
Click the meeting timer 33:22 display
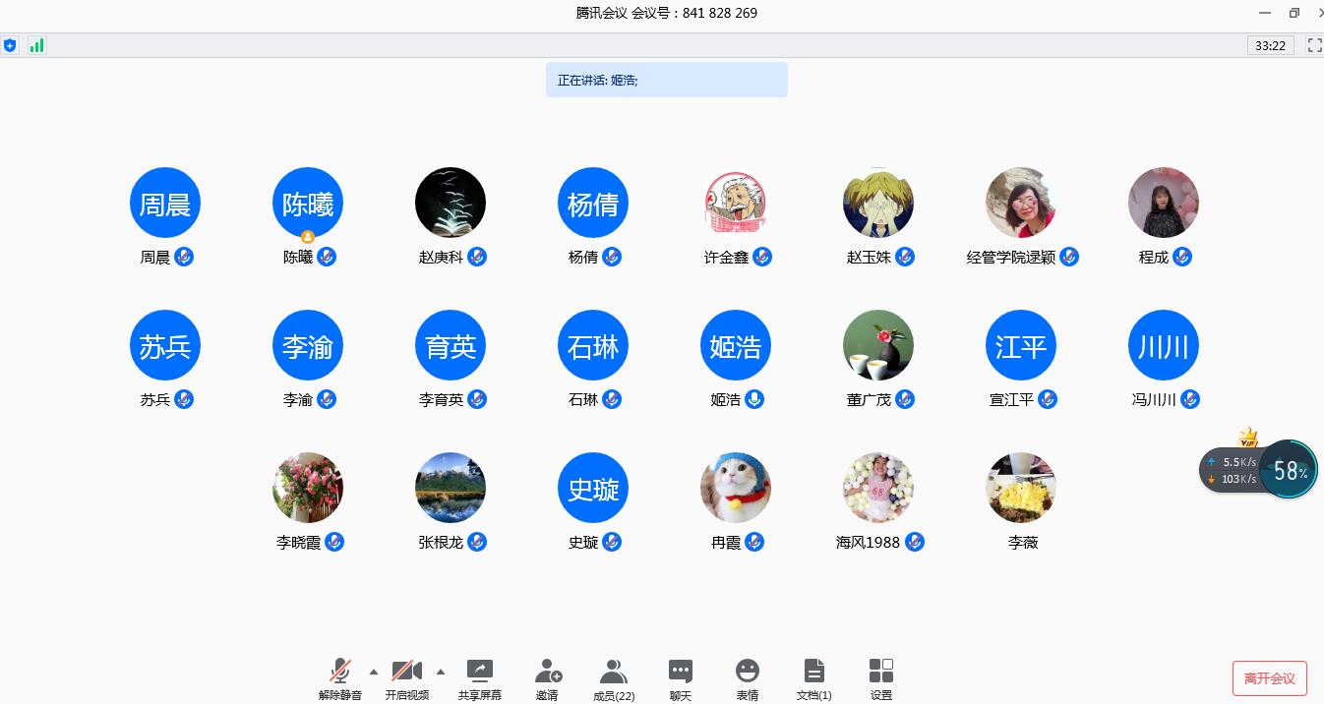pos(1270,45)
